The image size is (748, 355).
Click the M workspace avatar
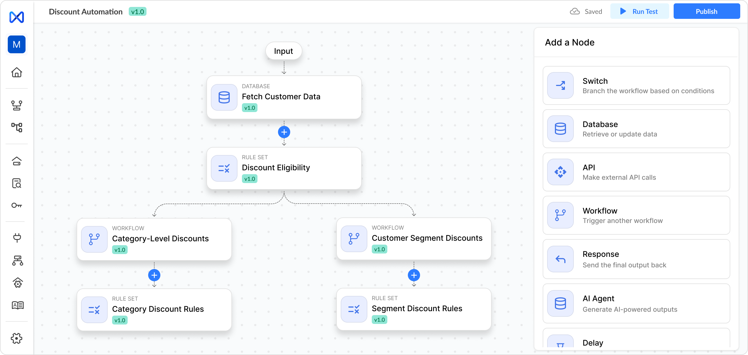[x=17, y=44]
